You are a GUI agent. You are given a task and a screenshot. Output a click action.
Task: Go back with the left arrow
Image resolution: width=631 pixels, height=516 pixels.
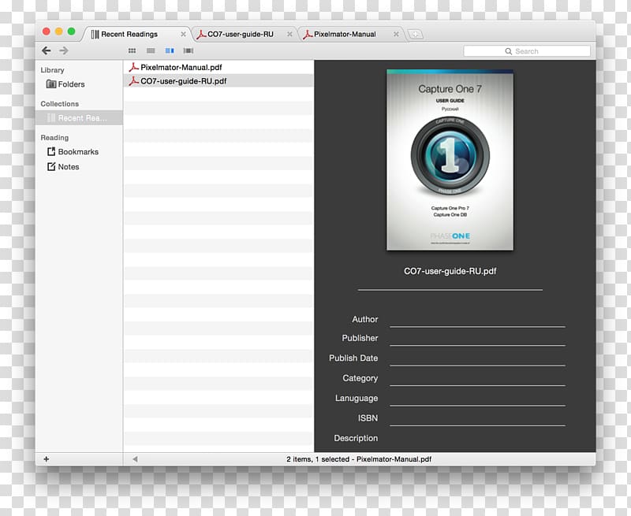point(47,50)
